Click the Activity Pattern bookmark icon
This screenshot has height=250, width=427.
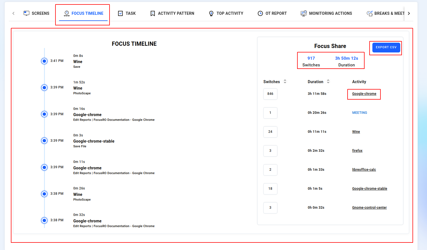pyautogui.click(x=153, y=13)
